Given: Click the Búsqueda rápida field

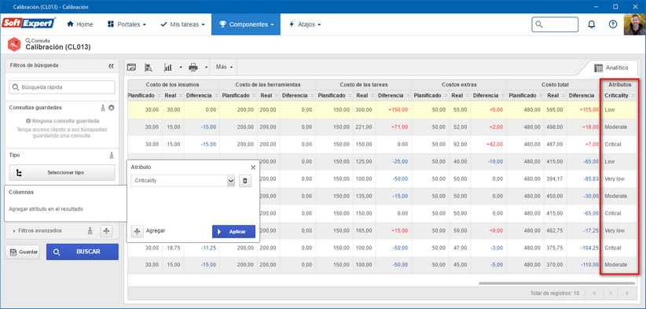Looking at the screenshot, I should (62, 87).
